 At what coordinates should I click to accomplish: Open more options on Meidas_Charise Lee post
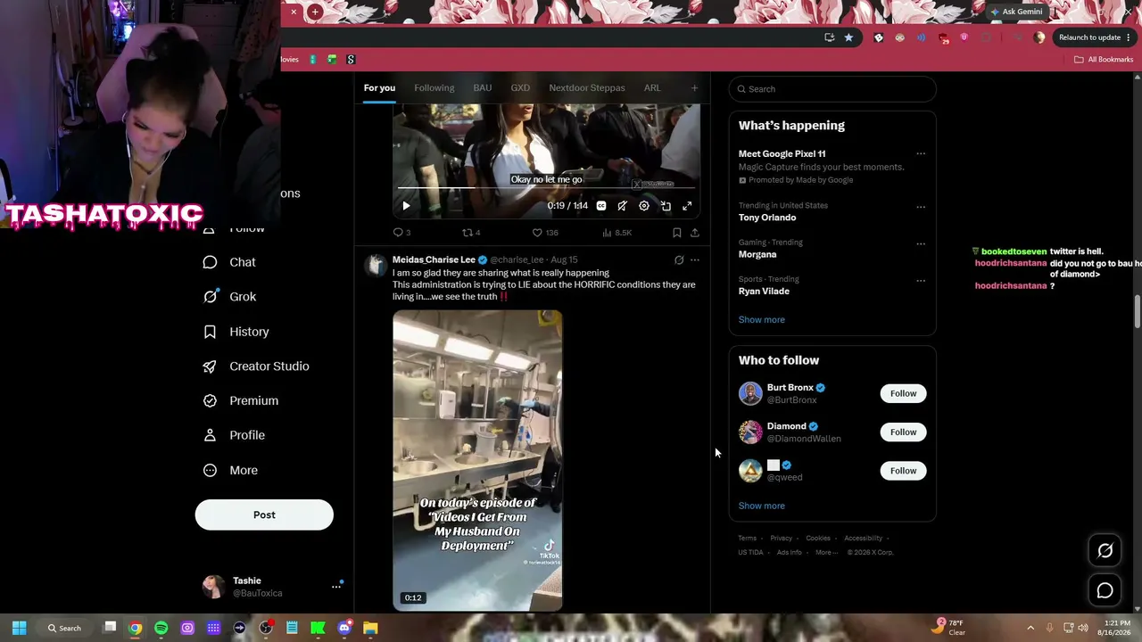coord(695,260)
